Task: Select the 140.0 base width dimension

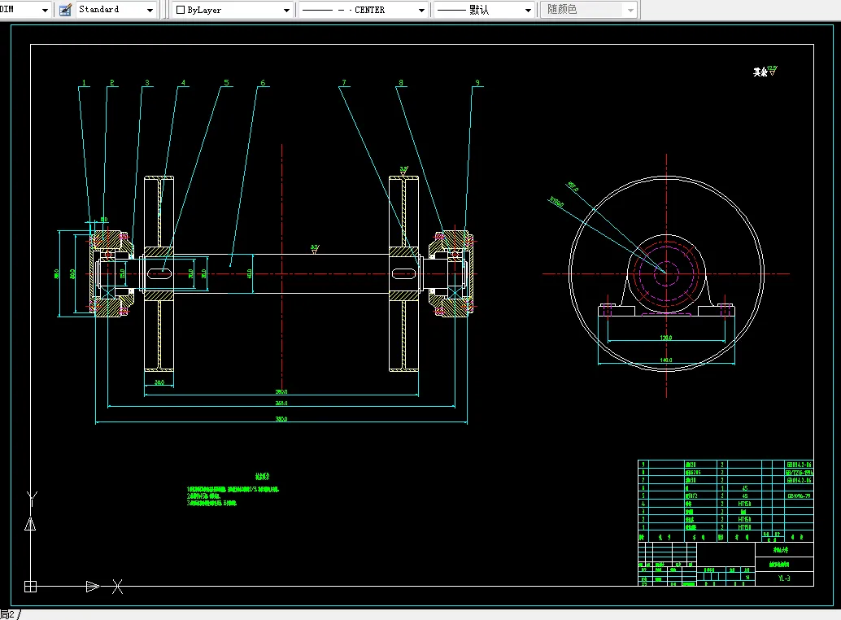Action: tap(665, 360)
